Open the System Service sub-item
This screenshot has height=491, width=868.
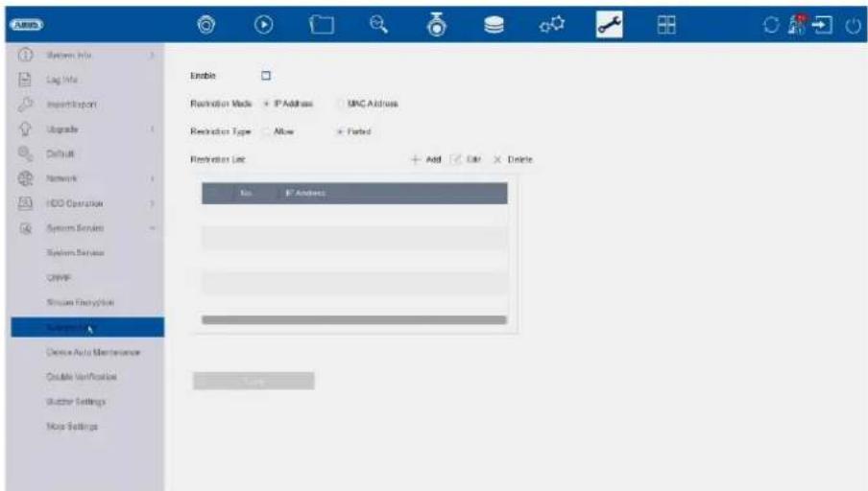pyautogui.click(x=75, y=252)
